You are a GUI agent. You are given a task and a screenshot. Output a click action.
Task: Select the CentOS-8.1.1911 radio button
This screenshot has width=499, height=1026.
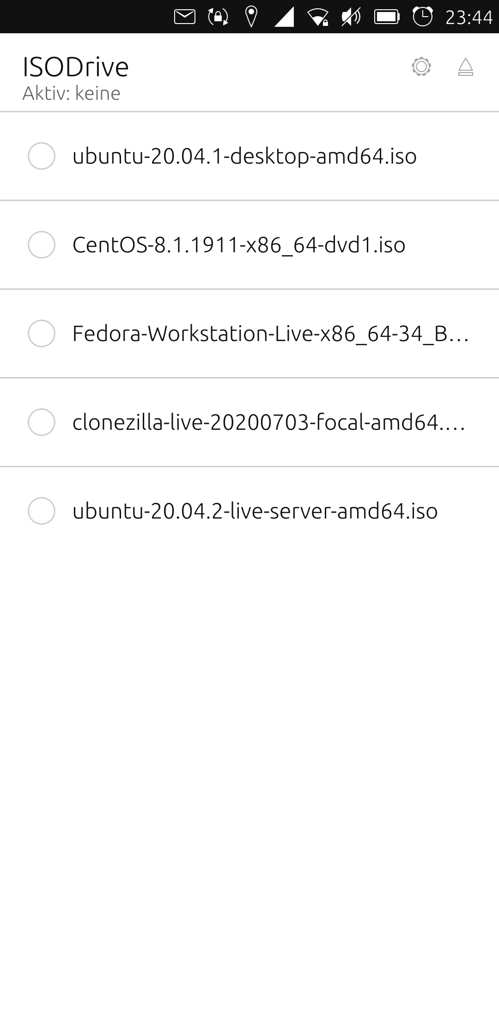coord(42,245)
